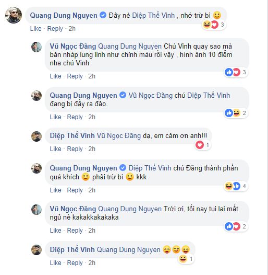The width and height of the screenshot is (268, 275).
Task: Click the 2h timestamp under the 'kkk' comment
Action: click(x=92, y=190)
